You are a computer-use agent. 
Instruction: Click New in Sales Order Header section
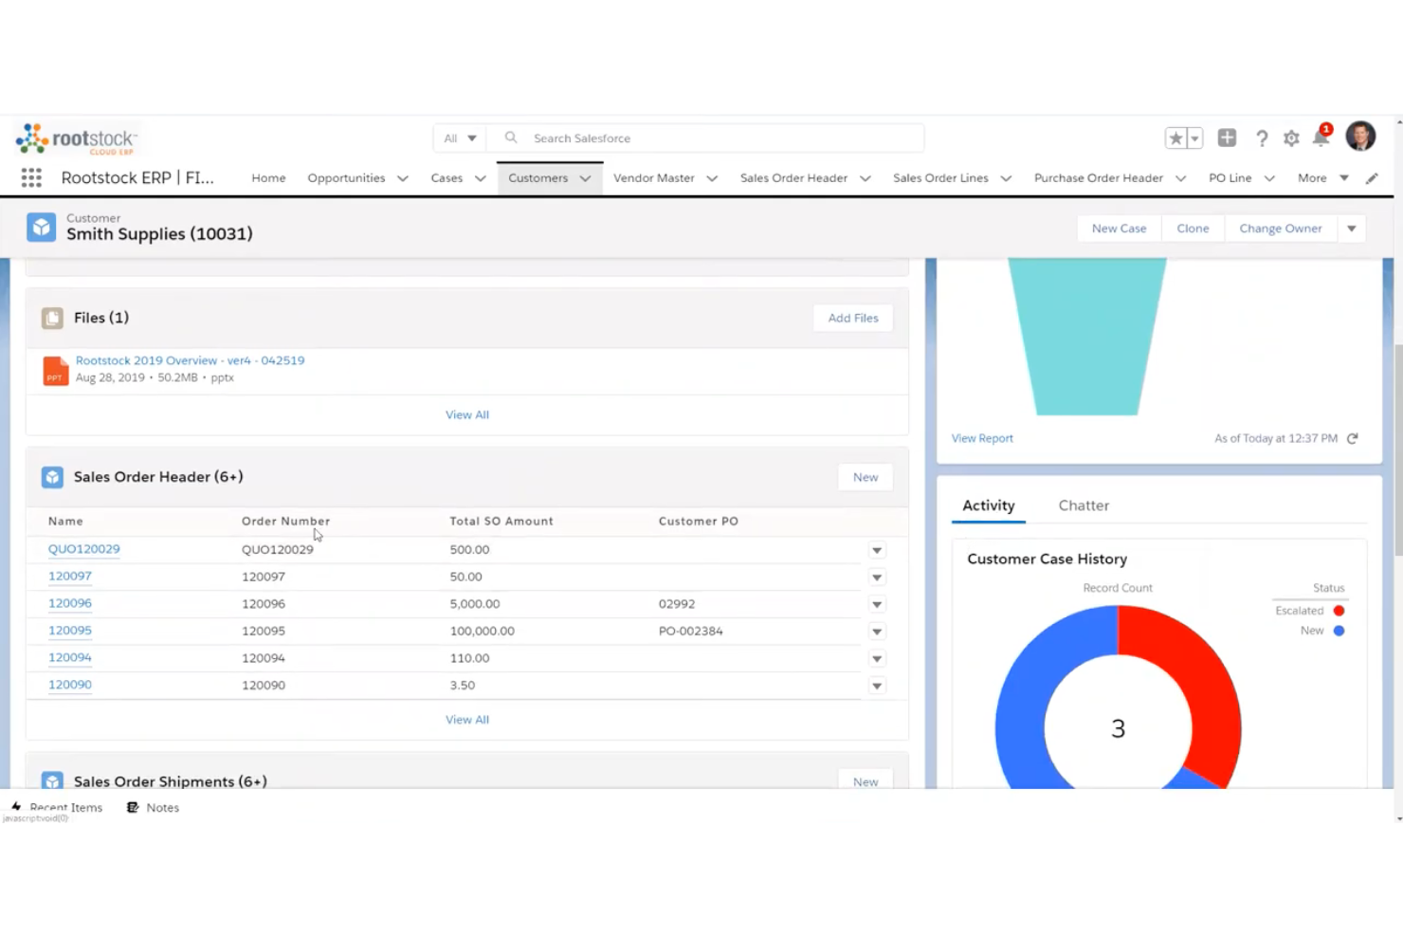(865, 477)
